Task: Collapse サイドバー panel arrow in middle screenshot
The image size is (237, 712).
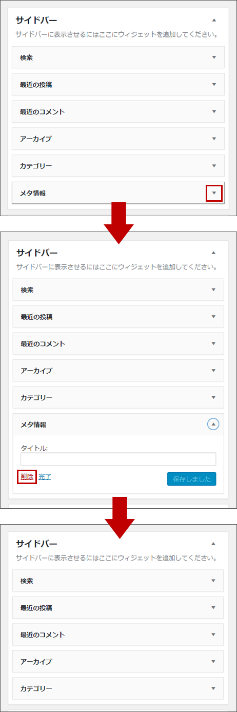Action: coord(214,253)
